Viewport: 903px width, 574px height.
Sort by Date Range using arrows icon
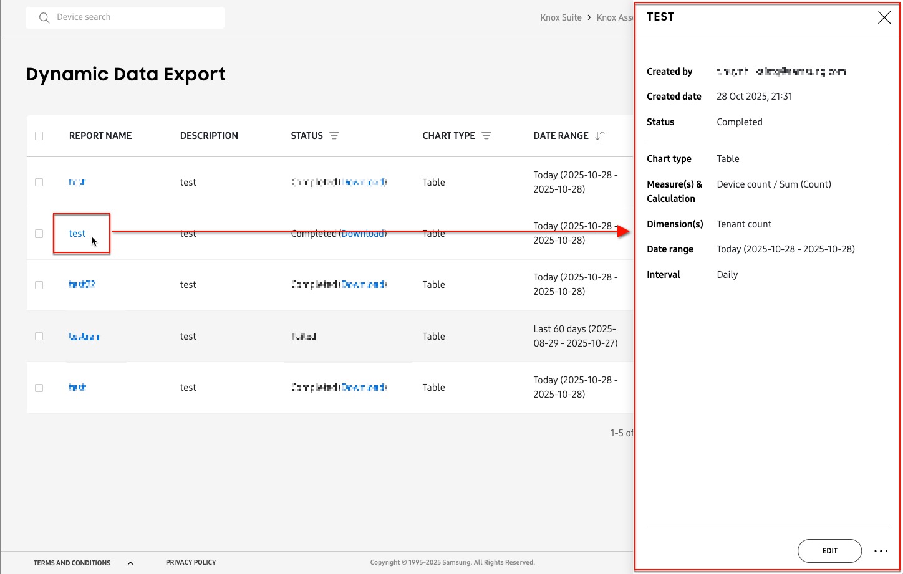[x=599, y=136]
